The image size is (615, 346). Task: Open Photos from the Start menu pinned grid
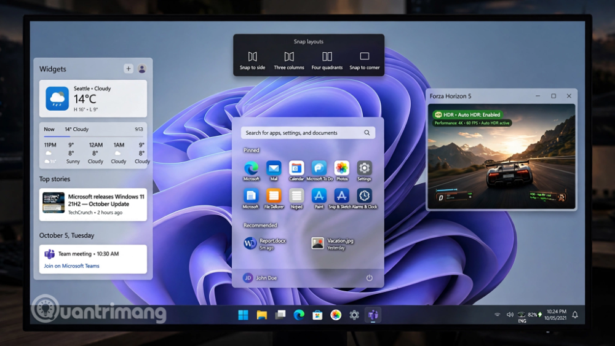[341, 168]
